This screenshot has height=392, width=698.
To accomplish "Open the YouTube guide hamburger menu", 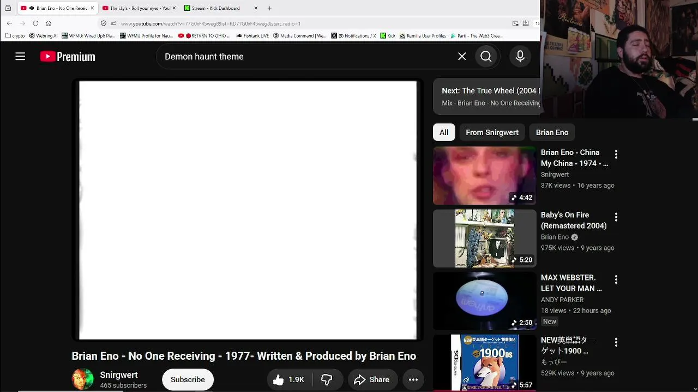I will (x=20, y=57).
